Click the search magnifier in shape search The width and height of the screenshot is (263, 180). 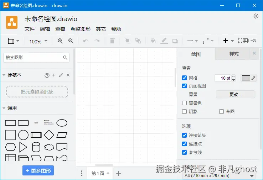(65, 58)
